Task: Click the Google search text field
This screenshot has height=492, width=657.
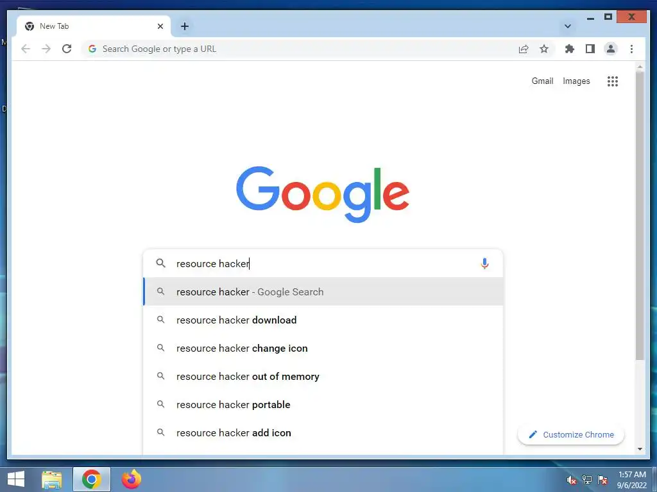Action: point(323,263)
